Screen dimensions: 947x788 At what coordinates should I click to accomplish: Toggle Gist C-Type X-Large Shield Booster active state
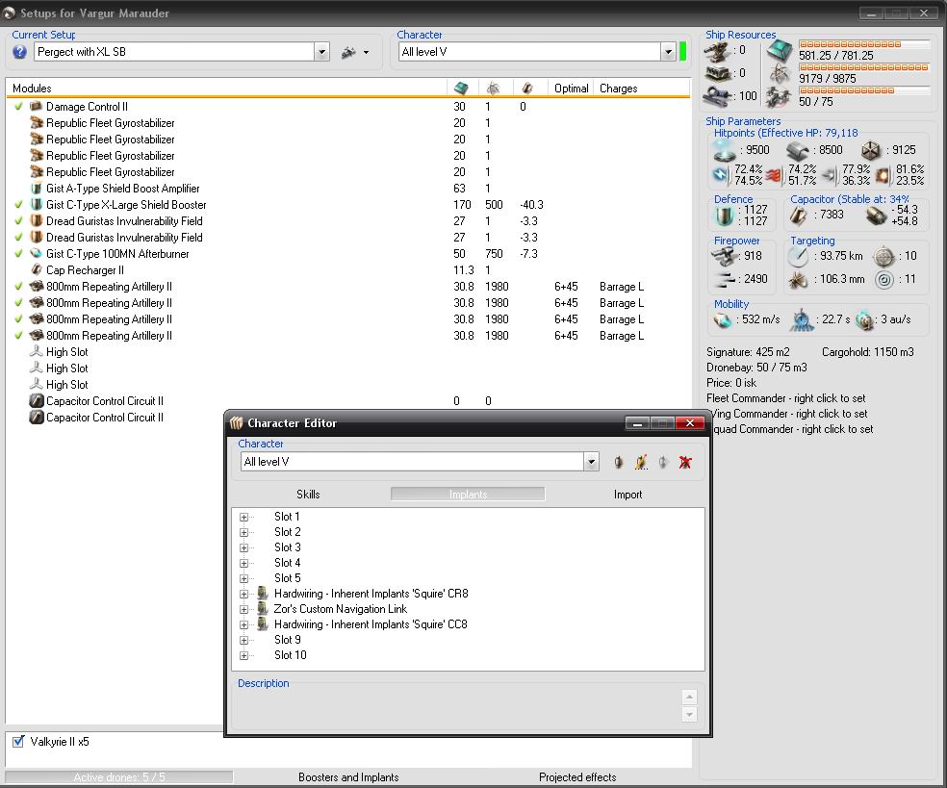(x=18, y=205)
